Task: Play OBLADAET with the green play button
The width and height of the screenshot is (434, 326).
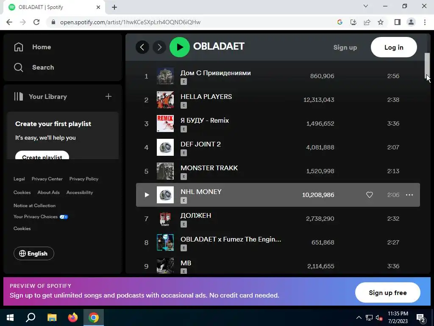Action: point(179,47)
